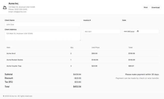Click the Phone: (555) 555-5555 text

point(18,9)
